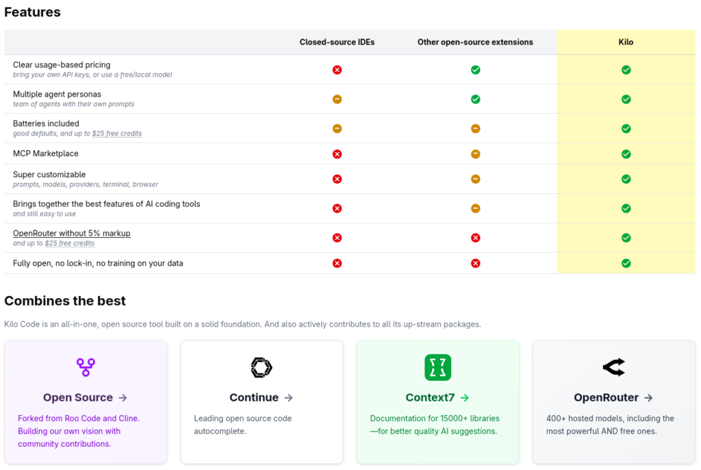Click $25 free credits link in Batteries included row
The width and height of the screenshot is (701, 470).
coord(116,134)
